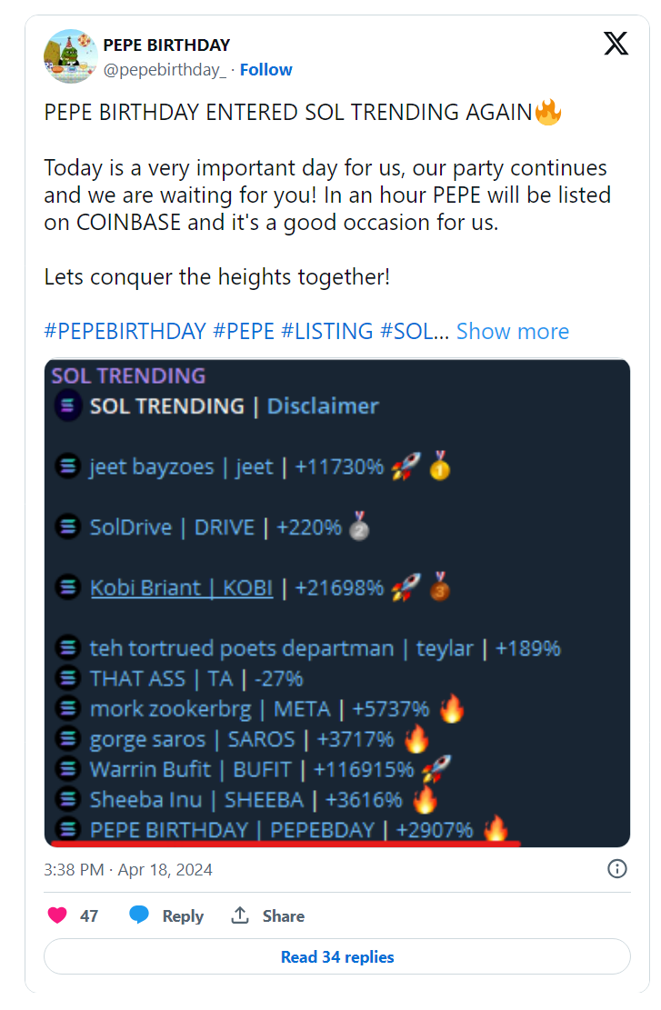661x1010 pixels.
Task: Expand tweet text with Show more
Action: tap(512, 331)
